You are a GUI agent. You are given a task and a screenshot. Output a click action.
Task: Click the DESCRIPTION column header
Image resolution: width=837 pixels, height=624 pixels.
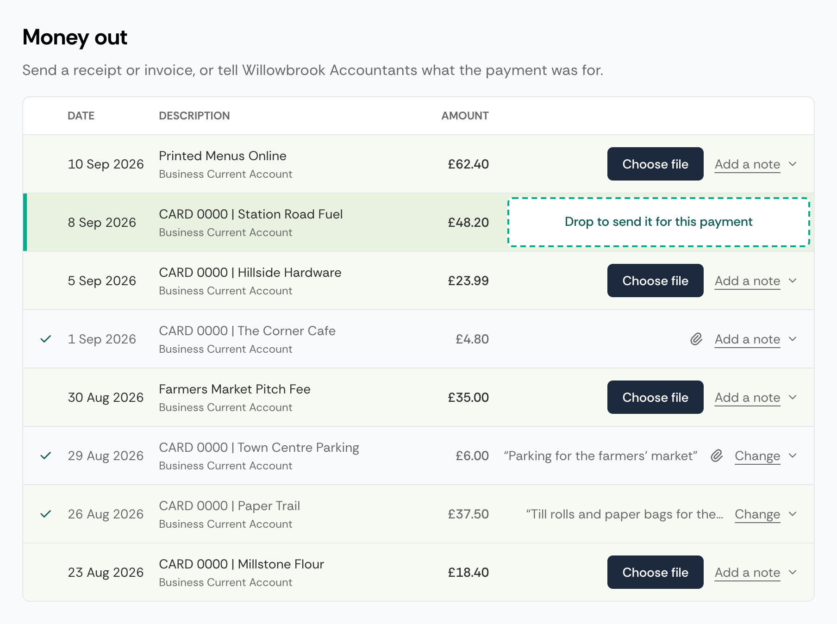[x=194, y=116]
